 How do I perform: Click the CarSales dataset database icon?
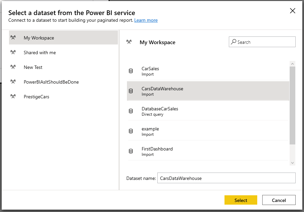point(131,71)
